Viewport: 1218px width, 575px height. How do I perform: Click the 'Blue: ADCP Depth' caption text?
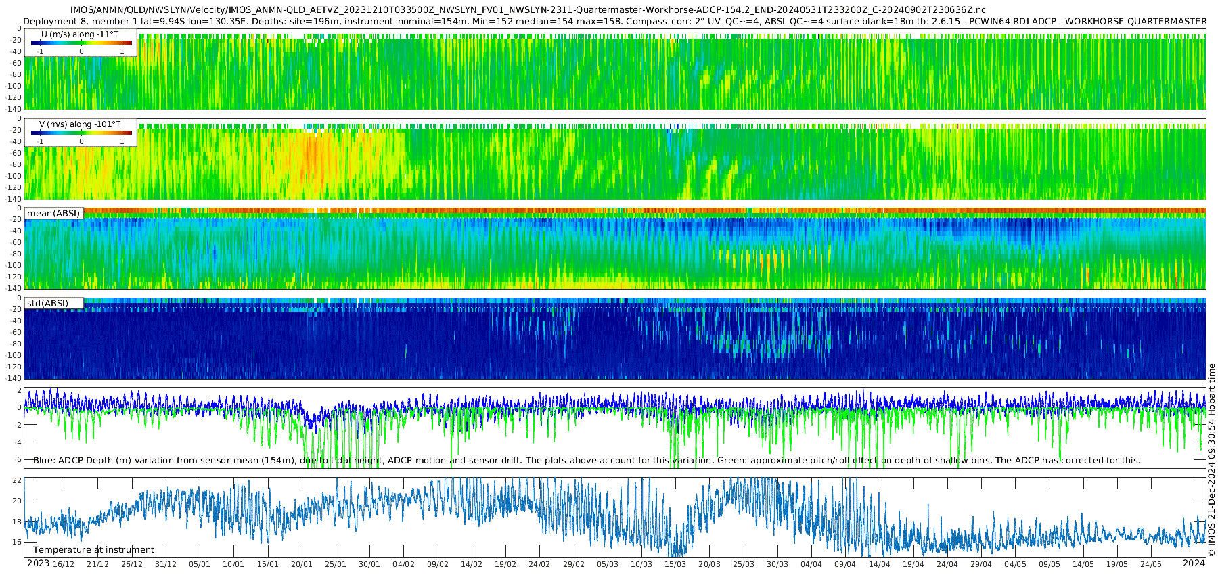click(x=587, y=461)
